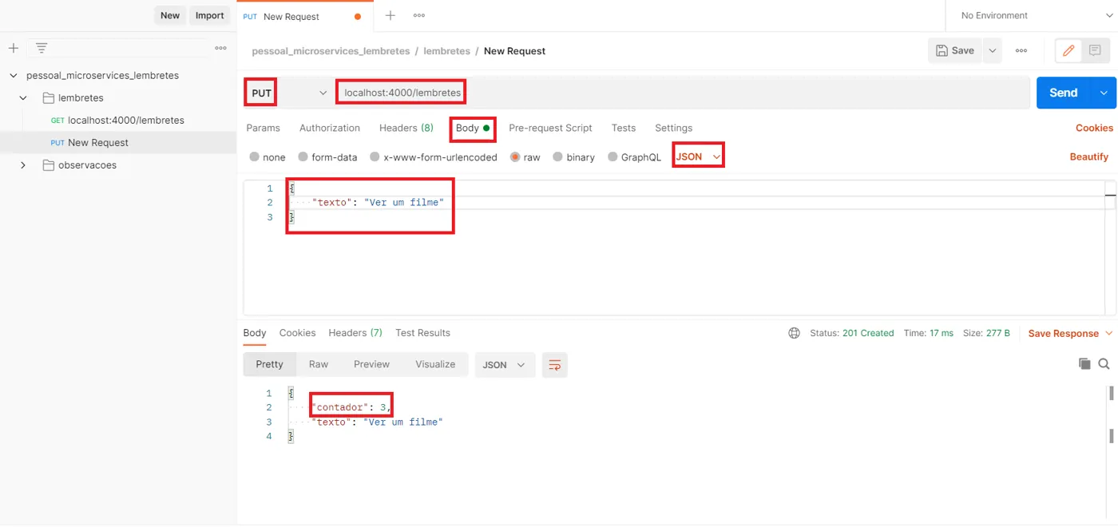Select the raw body option
The image size is (1118, 527).
click(515, 157)
